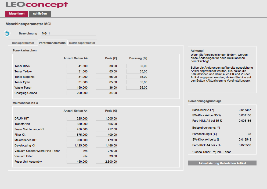Edit DRUM KIT price field
267x189 pixels.
point(106,118)
